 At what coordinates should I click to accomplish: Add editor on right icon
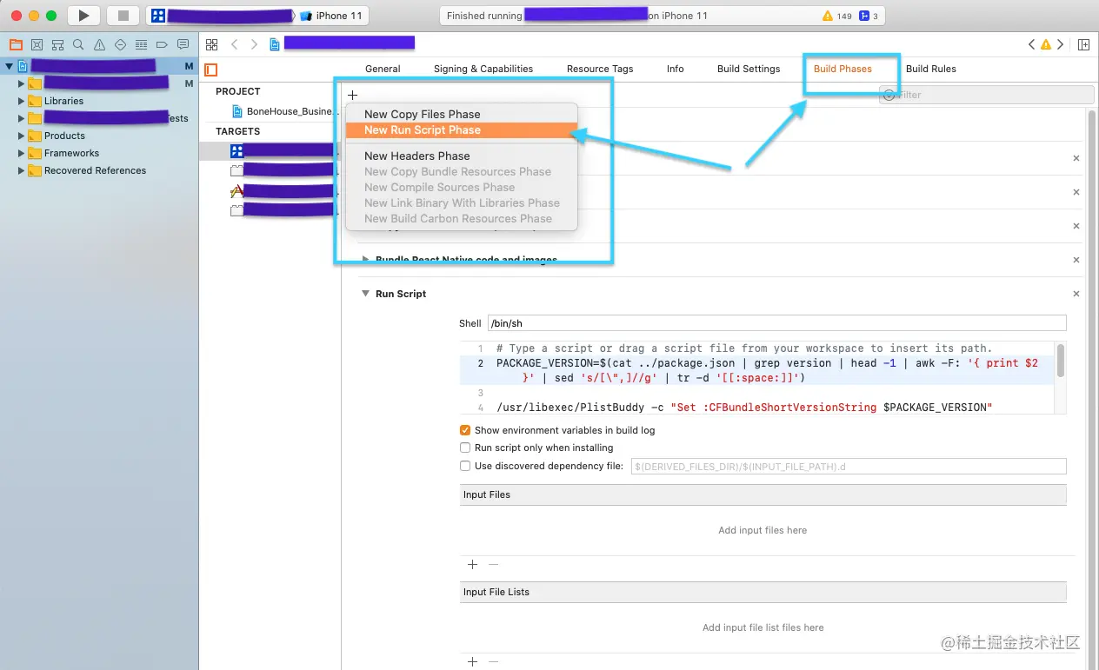1084,44
